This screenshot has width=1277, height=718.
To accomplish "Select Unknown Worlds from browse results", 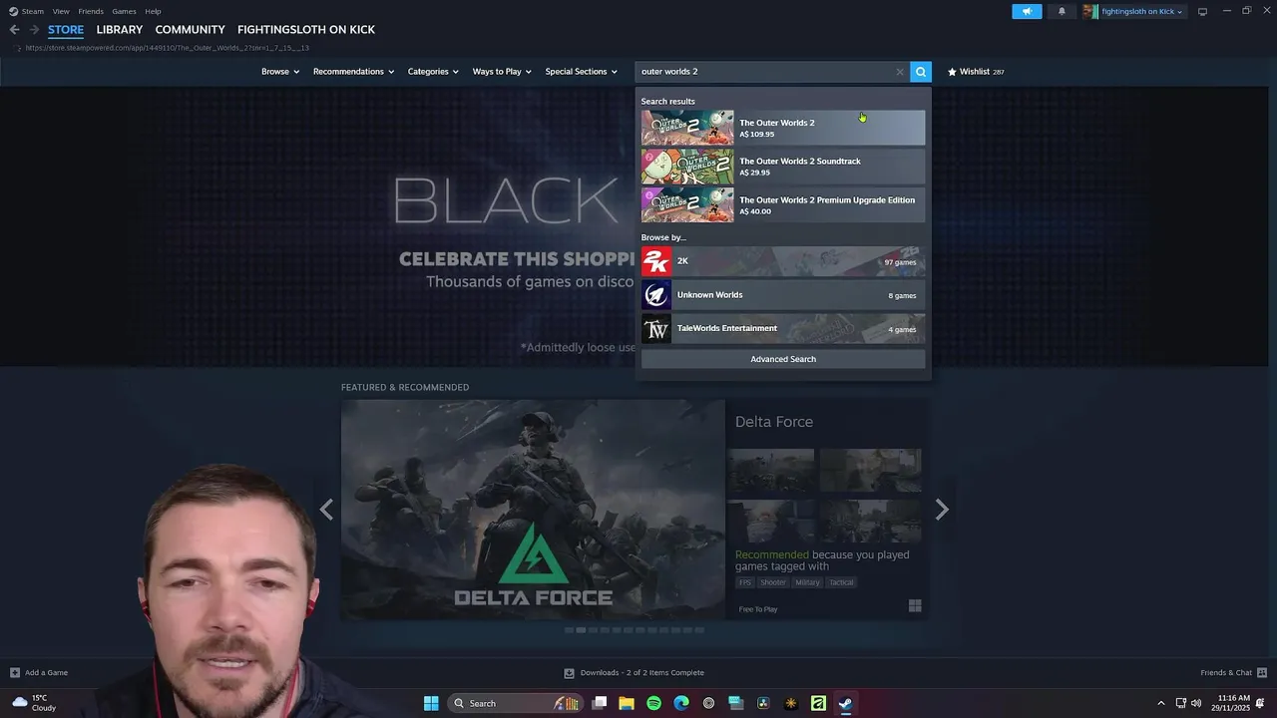I will click(783, 295).
